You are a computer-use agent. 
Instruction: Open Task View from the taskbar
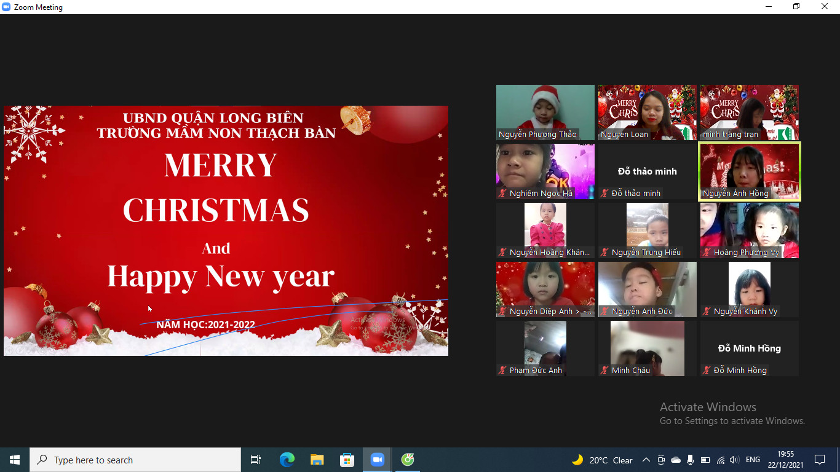(x=256, y=460)
